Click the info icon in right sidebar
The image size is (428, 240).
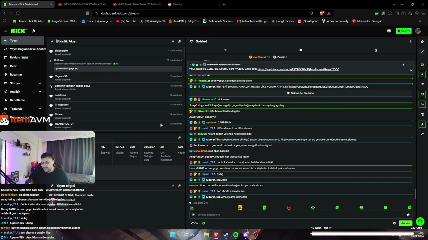(422, 42)
